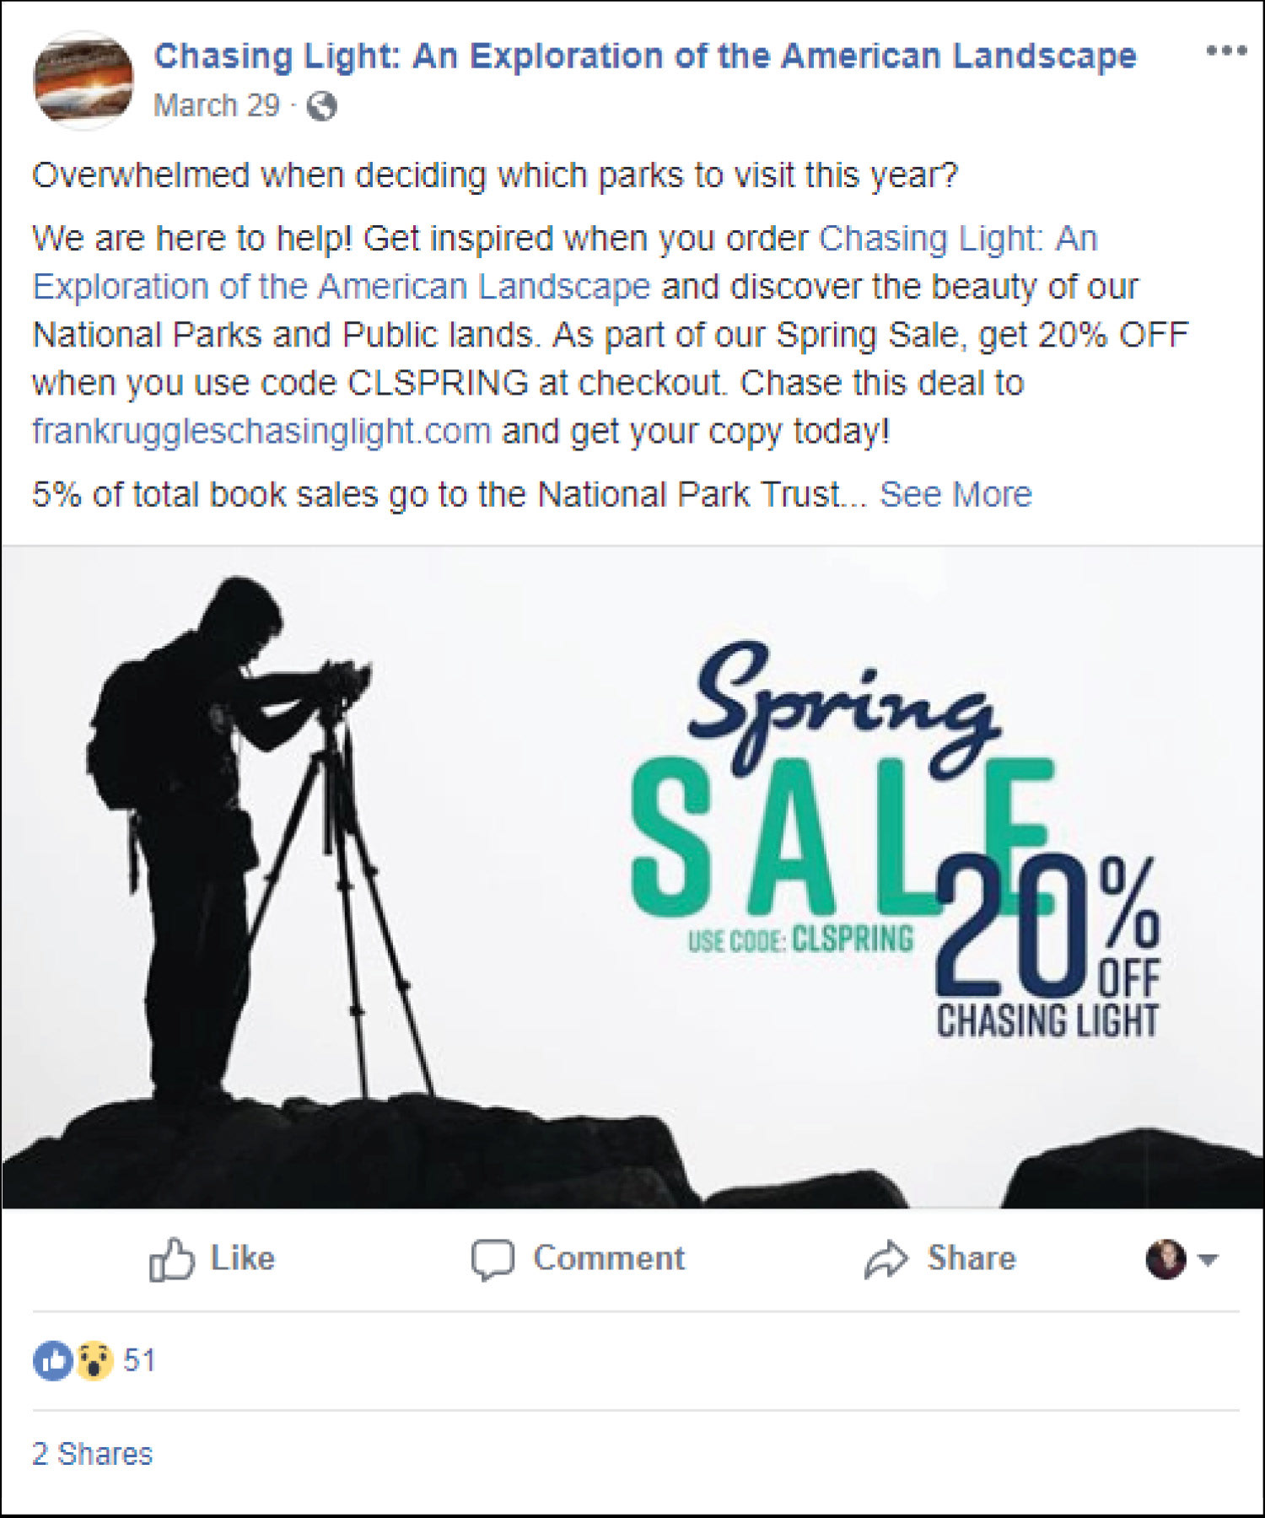Open the three-dot post options menu
Screen dimensions: 1265x1518
pos(1226,51)
